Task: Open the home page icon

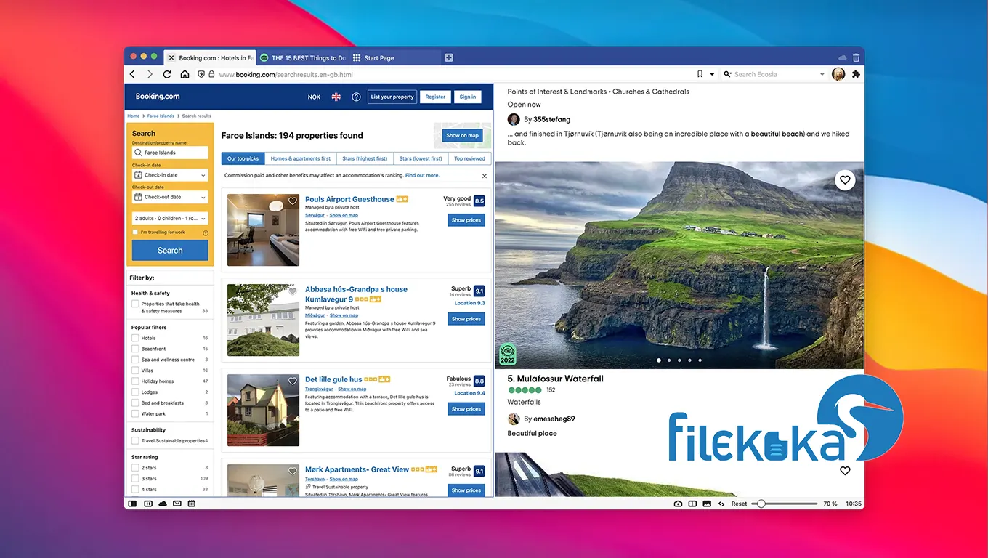Action: tap(185, 74)
